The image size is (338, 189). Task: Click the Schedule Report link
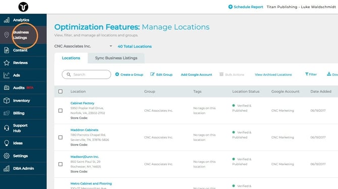(248, 7)
